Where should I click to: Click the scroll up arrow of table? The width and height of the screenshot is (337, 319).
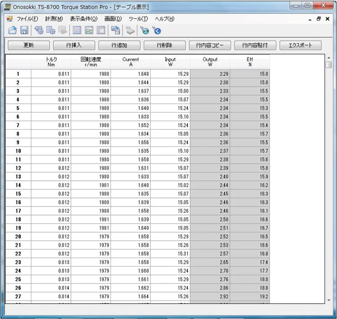(328, 58)
